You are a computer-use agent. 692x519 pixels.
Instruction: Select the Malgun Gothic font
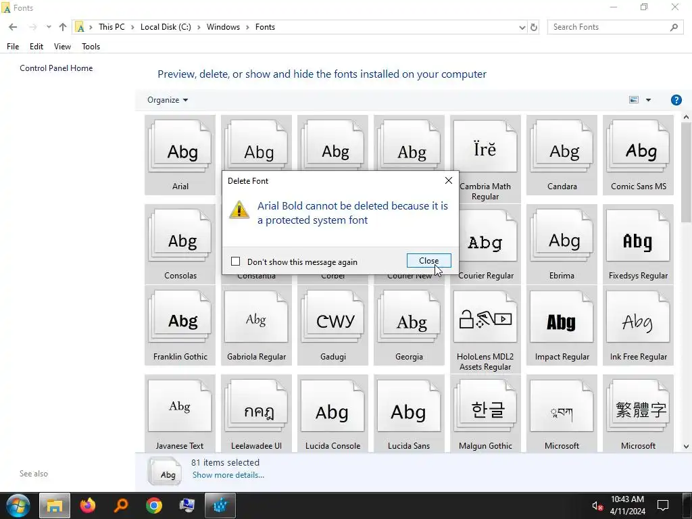point(485,413)
